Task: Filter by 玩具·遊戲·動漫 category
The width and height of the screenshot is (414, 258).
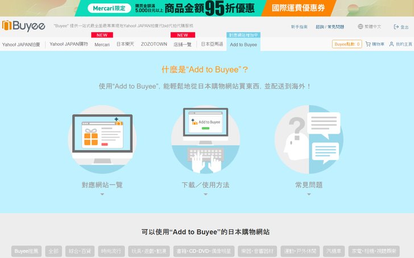Action: tap(149, 251)
